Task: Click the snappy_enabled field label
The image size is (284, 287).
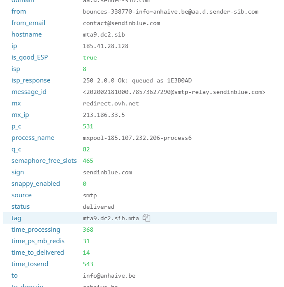Action: point(36,184)
